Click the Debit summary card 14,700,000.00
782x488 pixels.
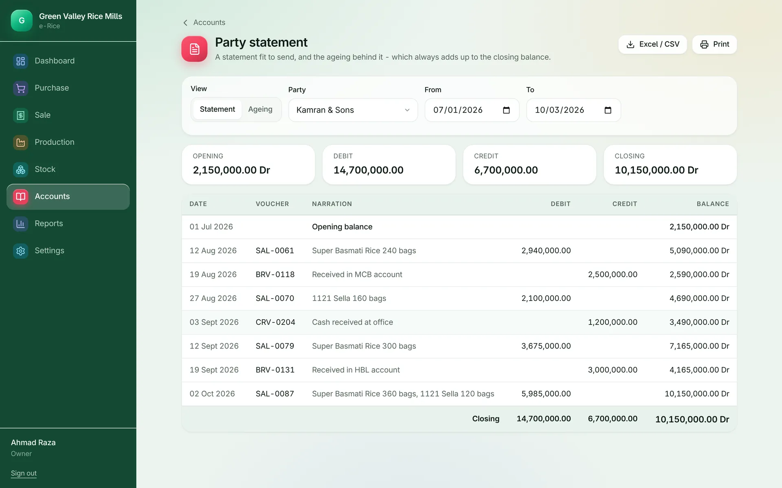[x=389, y=165]
